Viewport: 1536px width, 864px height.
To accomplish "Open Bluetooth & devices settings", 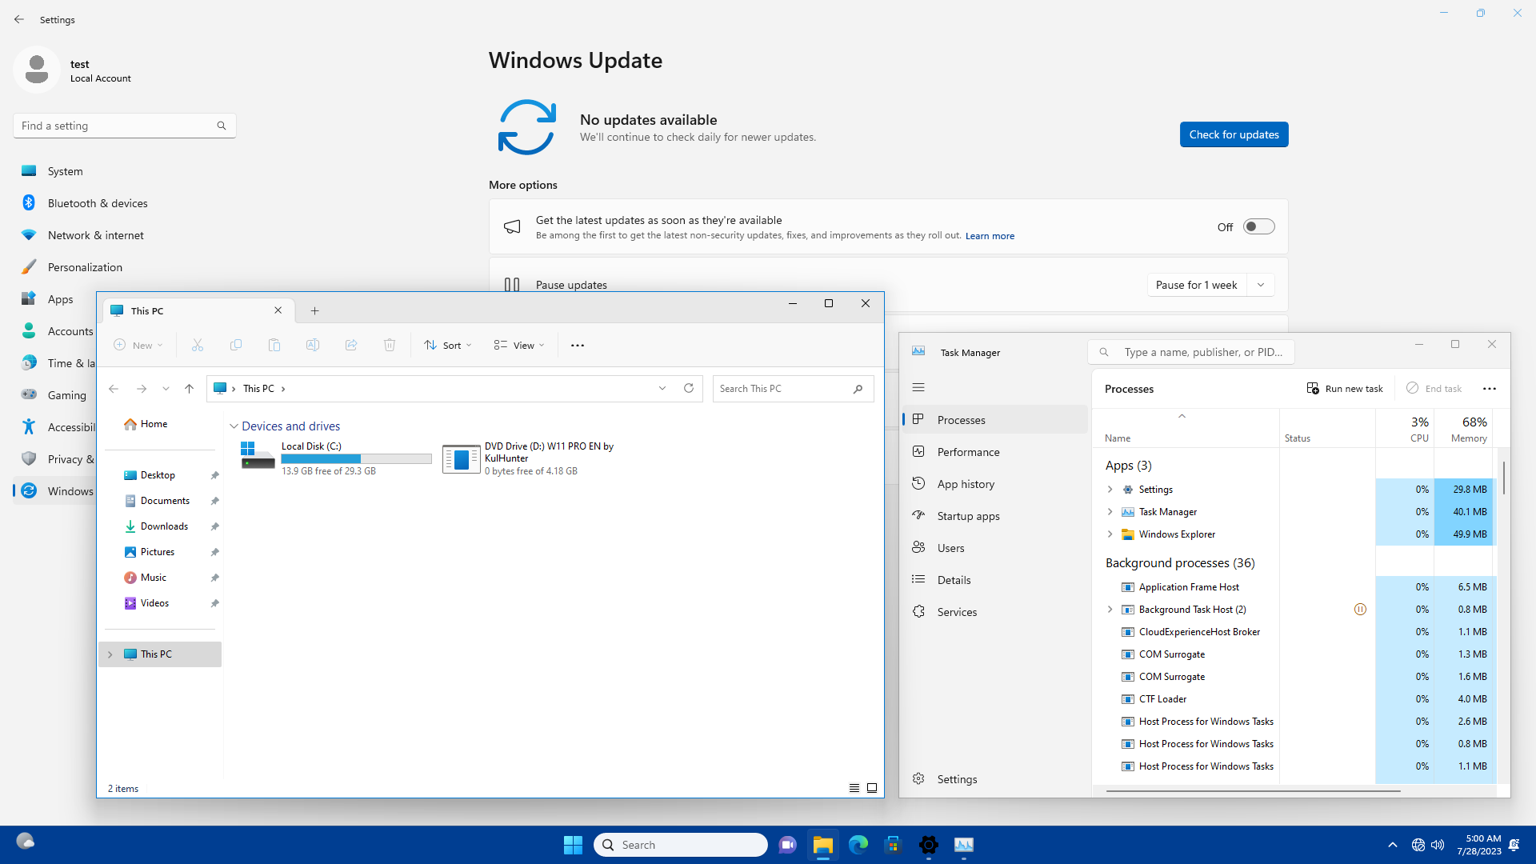I will (x=98, y=203).
